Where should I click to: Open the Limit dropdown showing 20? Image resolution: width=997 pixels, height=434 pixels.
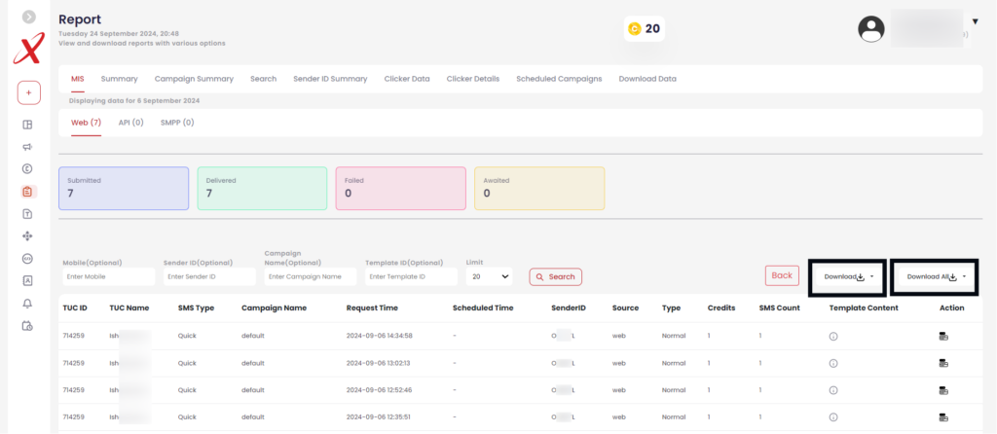[489, 276]
